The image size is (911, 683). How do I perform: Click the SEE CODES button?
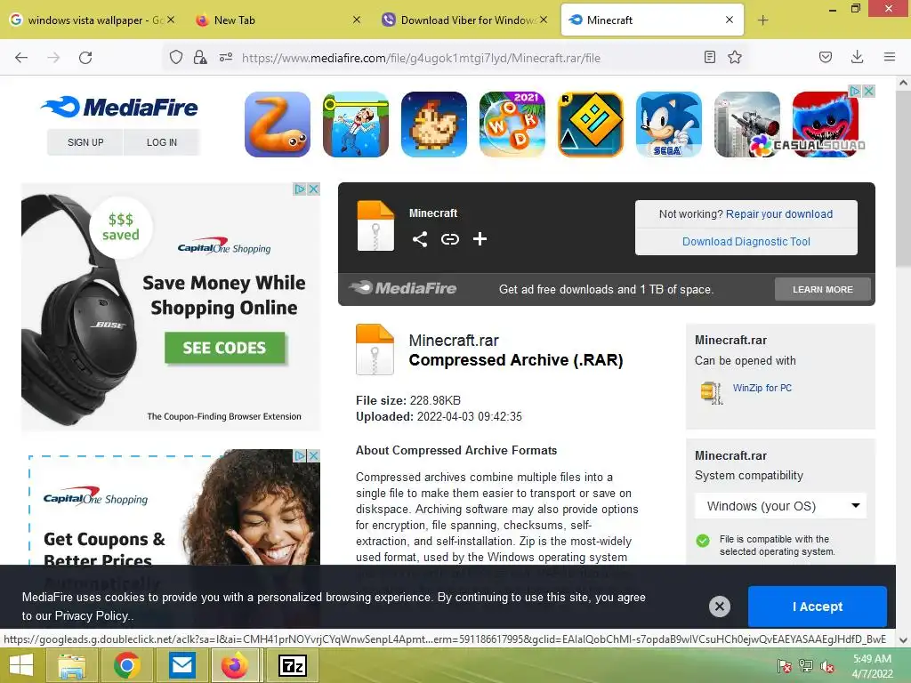[x=225, y=348]
